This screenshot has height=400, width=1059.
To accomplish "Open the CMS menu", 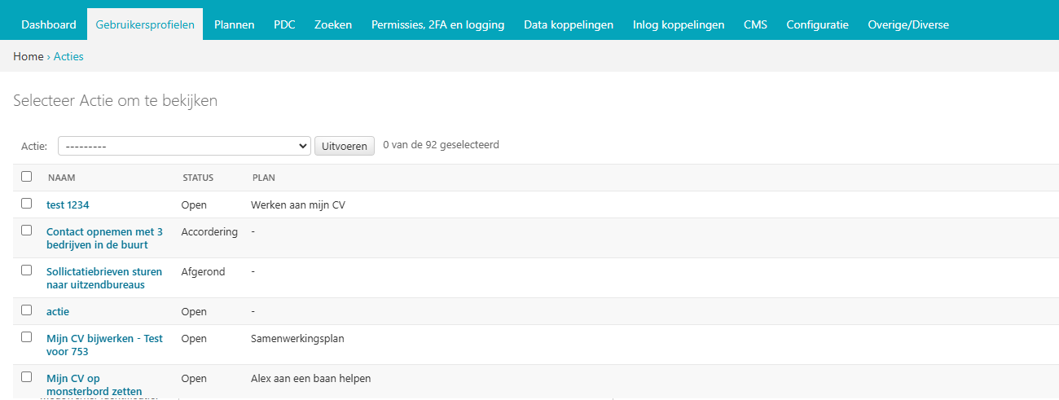I will coord(755,25).
